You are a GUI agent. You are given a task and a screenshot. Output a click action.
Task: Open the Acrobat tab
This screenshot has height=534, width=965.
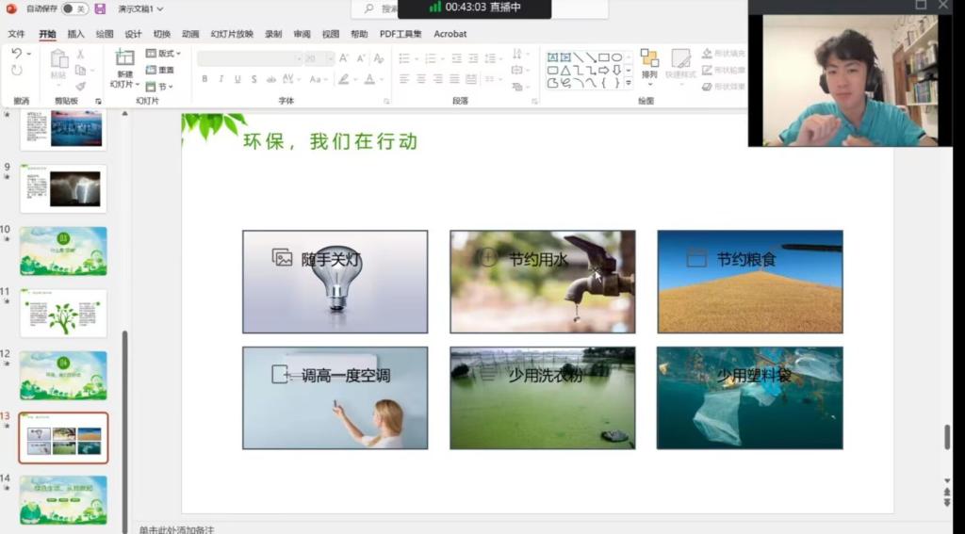(x=450, y=34)
